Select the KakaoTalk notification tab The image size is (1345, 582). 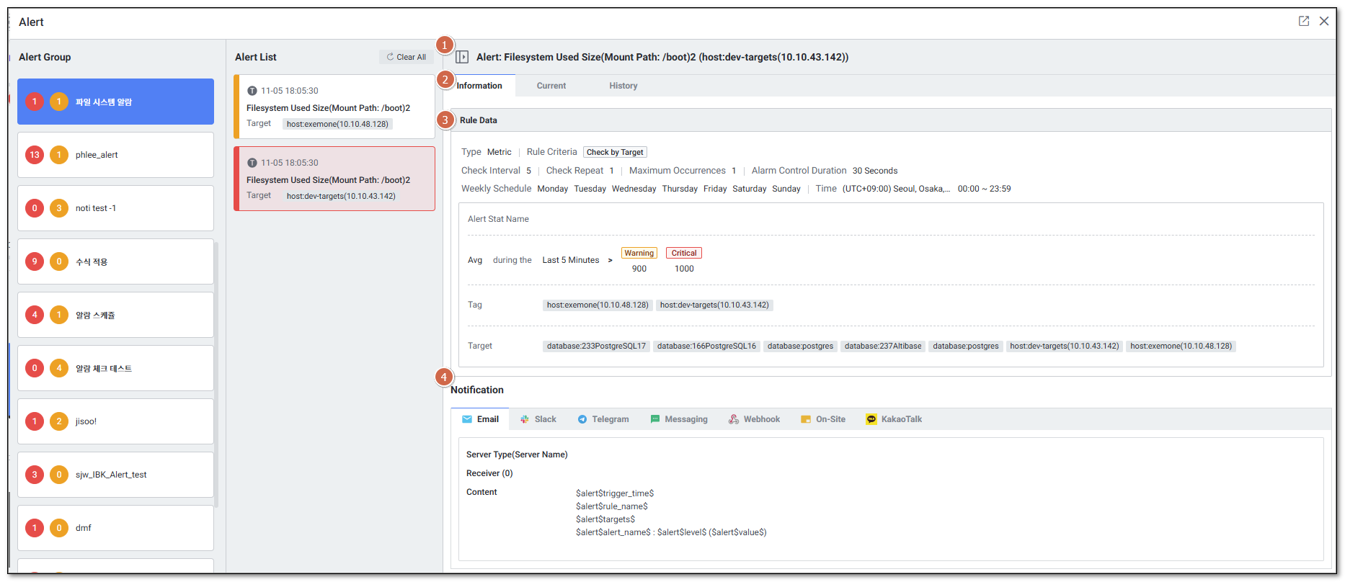tap(894, 419)
